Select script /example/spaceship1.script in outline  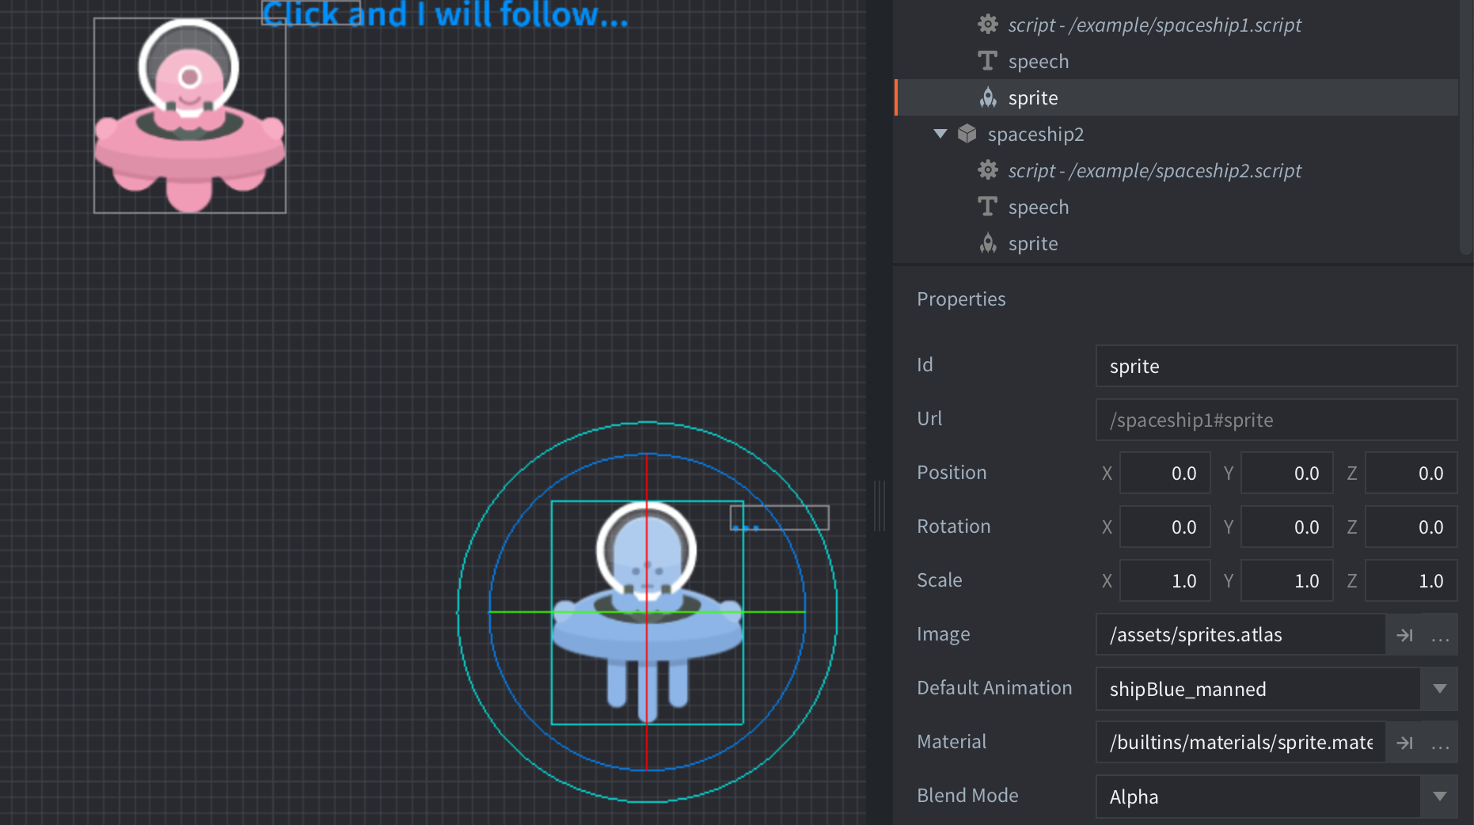(x=1154, y=25)
